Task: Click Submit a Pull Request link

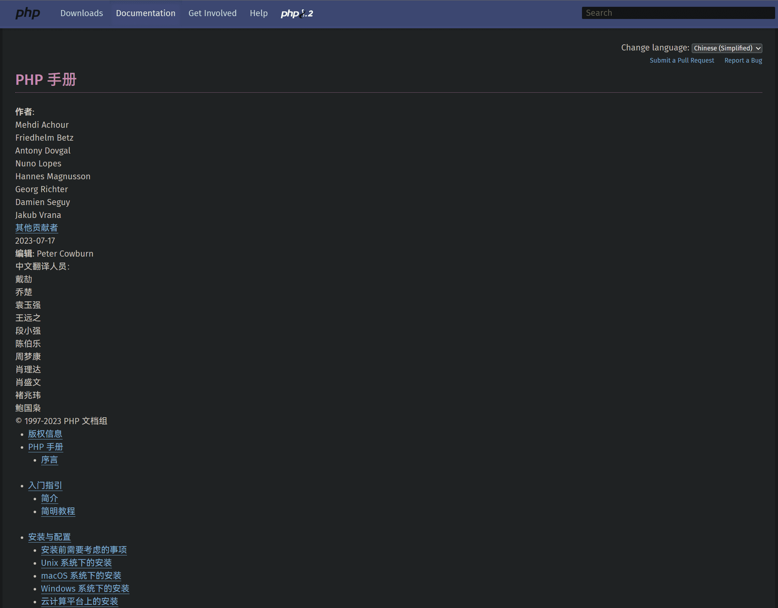Action: pos(682,60)
